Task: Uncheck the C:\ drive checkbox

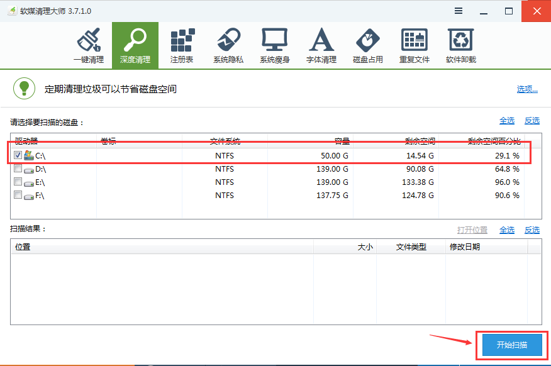Action: click(18, 155)
